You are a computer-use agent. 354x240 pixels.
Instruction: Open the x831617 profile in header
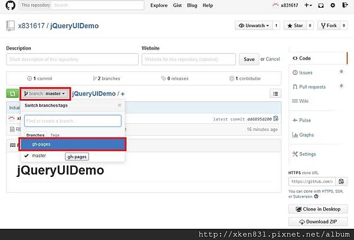(x=286, y=5)
